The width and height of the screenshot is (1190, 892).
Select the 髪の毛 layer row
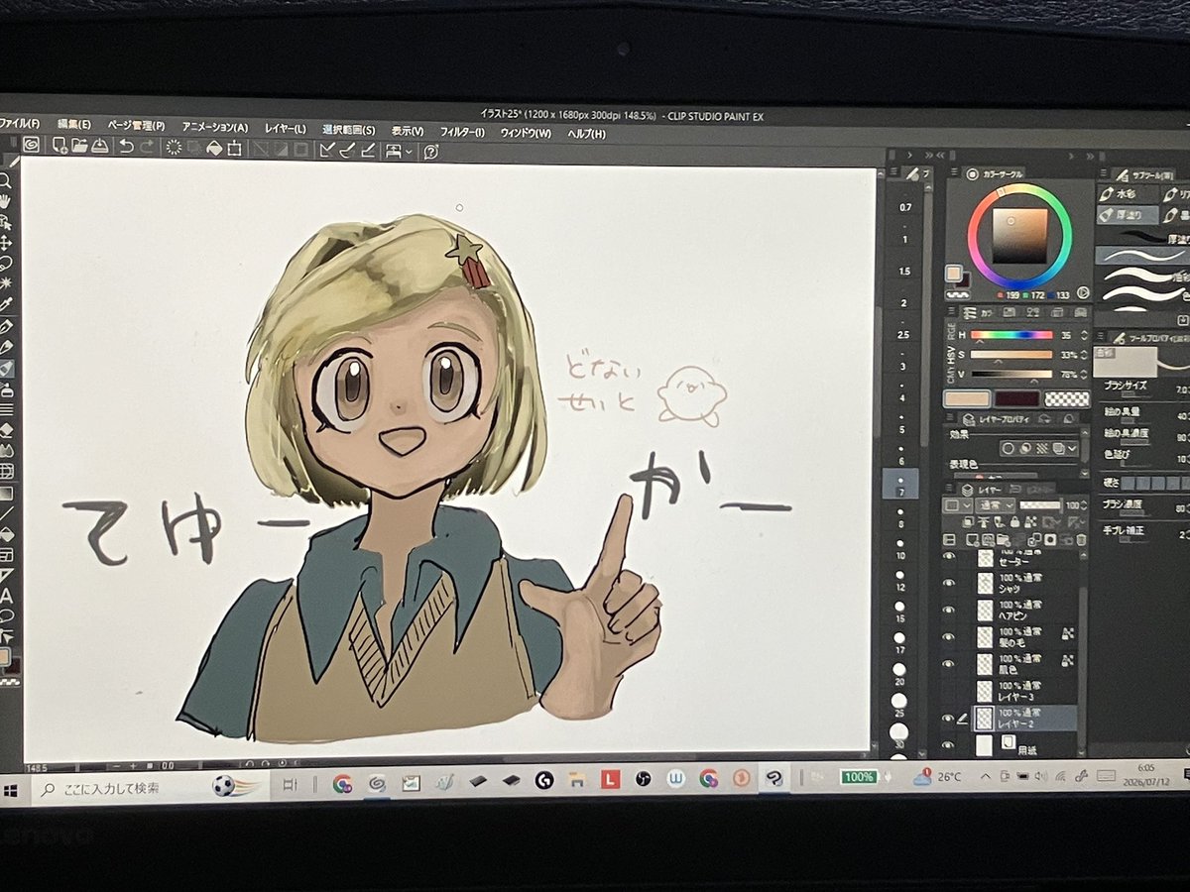pos(1026,636)
